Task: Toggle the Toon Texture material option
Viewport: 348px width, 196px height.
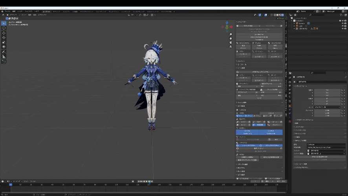Action: [248, 146]
